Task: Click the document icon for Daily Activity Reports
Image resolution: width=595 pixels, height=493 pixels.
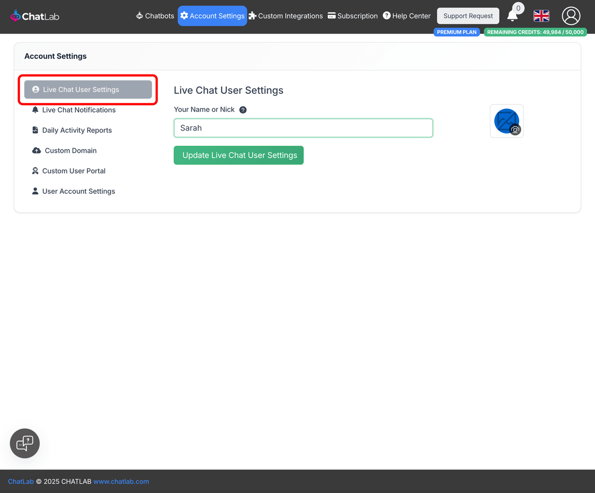Action: coord(35,130)
